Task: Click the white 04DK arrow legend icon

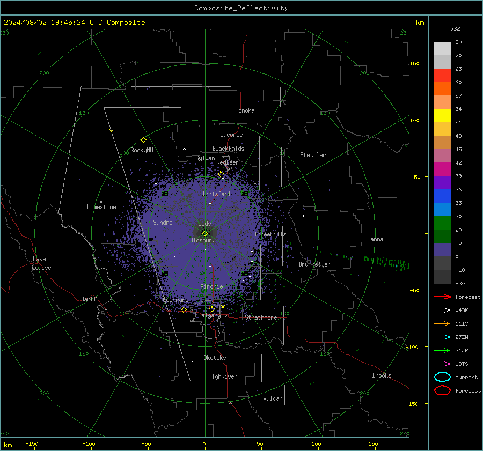Action: click(x=442, y=310)
